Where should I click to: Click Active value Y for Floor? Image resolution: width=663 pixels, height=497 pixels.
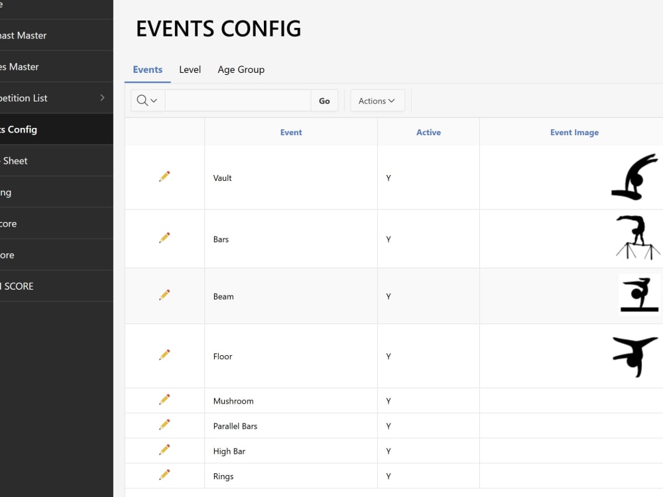pos(389,357)
